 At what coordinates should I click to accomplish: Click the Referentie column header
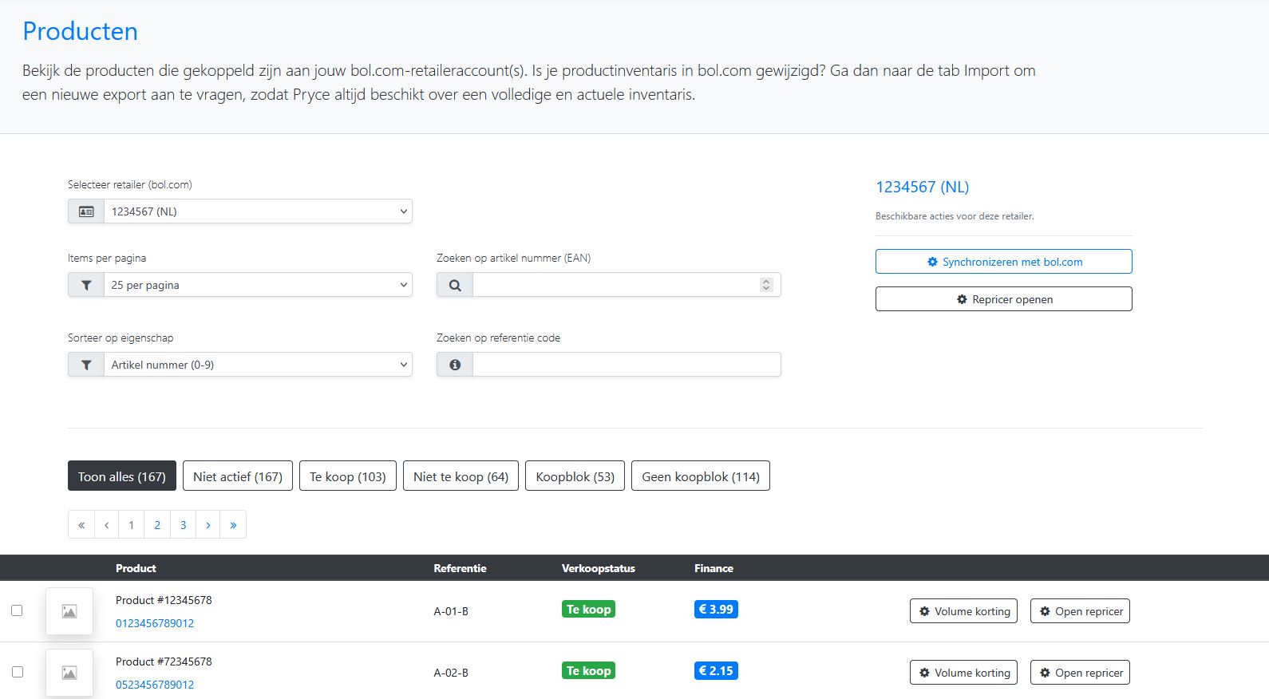coord(460,568)
